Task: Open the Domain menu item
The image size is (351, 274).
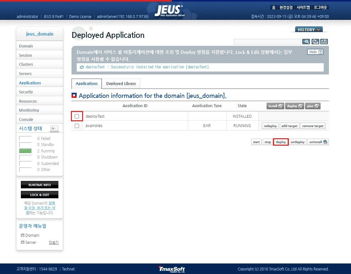Action: pyautogui.click(x=39, y=46)
